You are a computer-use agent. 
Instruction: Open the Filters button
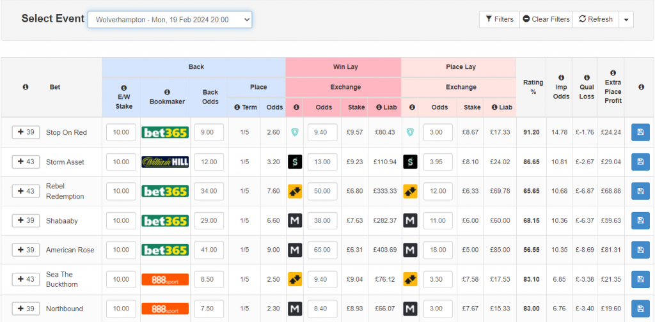[x=500, y=20]
